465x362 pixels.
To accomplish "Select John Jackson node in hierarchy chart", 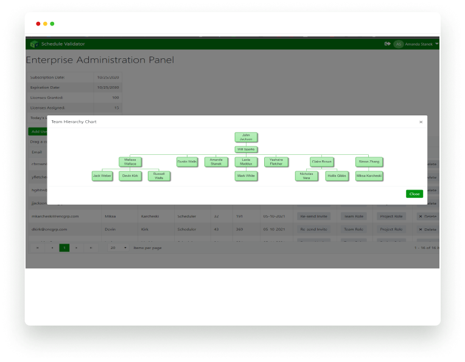I will (x=246, y=137).
